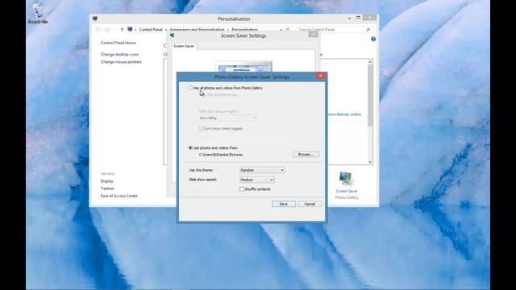Open the Taskbar link under See also
The image size is (516, 290).
(107, 188)
